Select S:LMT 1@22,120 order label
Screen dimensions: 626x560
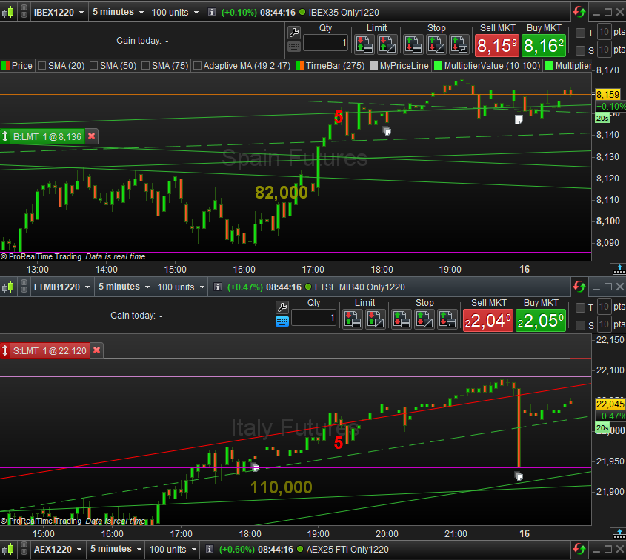(50, 350)
